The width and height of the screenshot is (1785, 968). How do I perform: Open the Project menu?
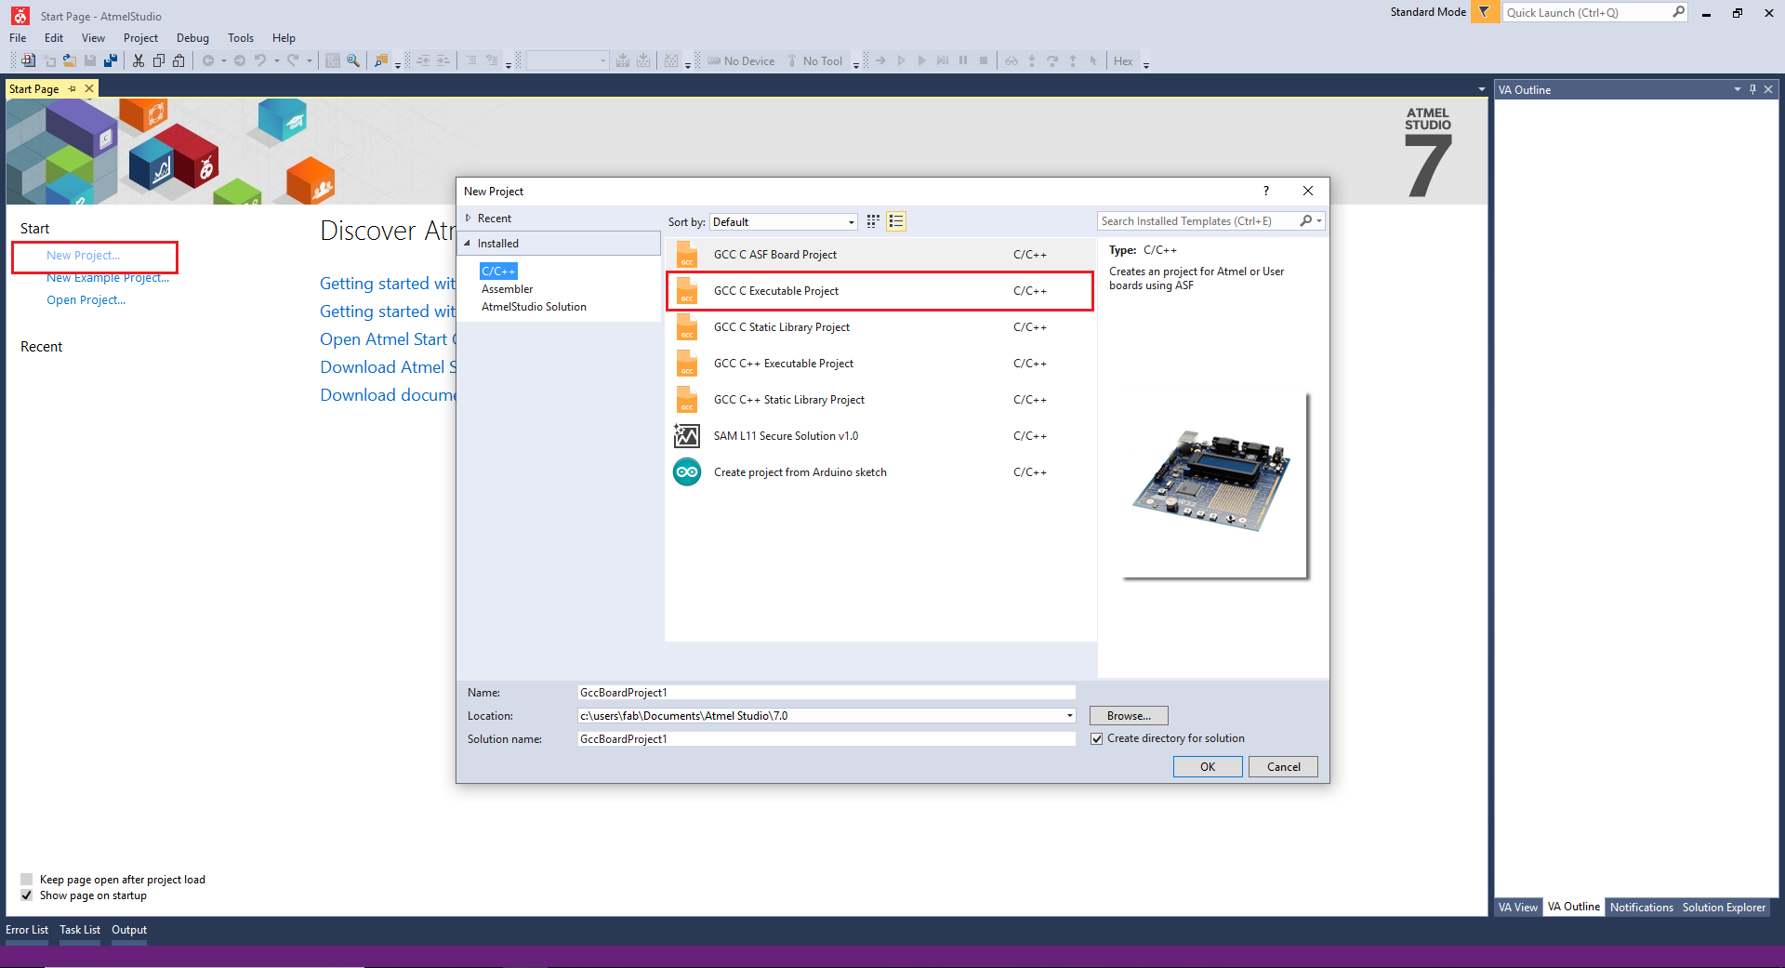click(x=140, y=38)
